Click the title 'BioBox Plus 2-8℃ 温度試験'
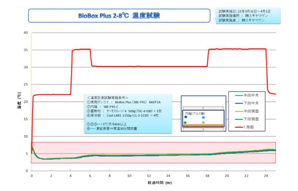298x191 pixels. coord(119,15)
